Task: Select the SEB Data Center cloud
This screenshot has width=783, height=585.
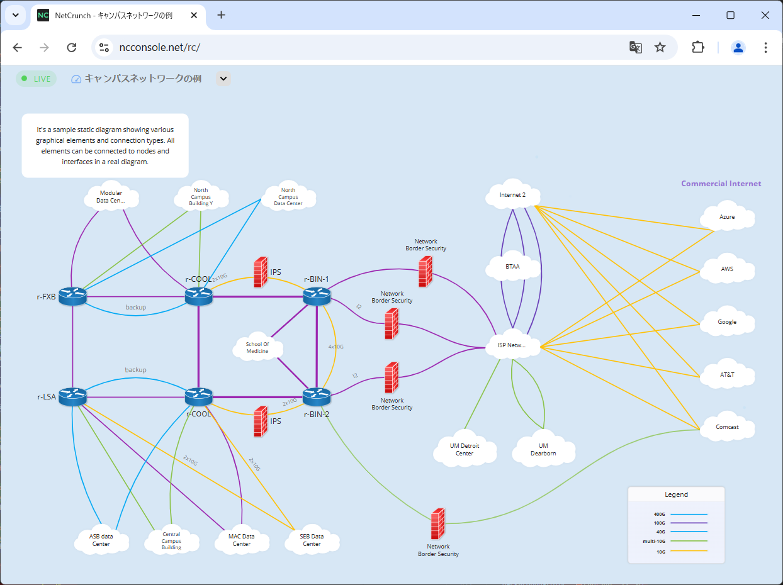Action: pos(312,540)
